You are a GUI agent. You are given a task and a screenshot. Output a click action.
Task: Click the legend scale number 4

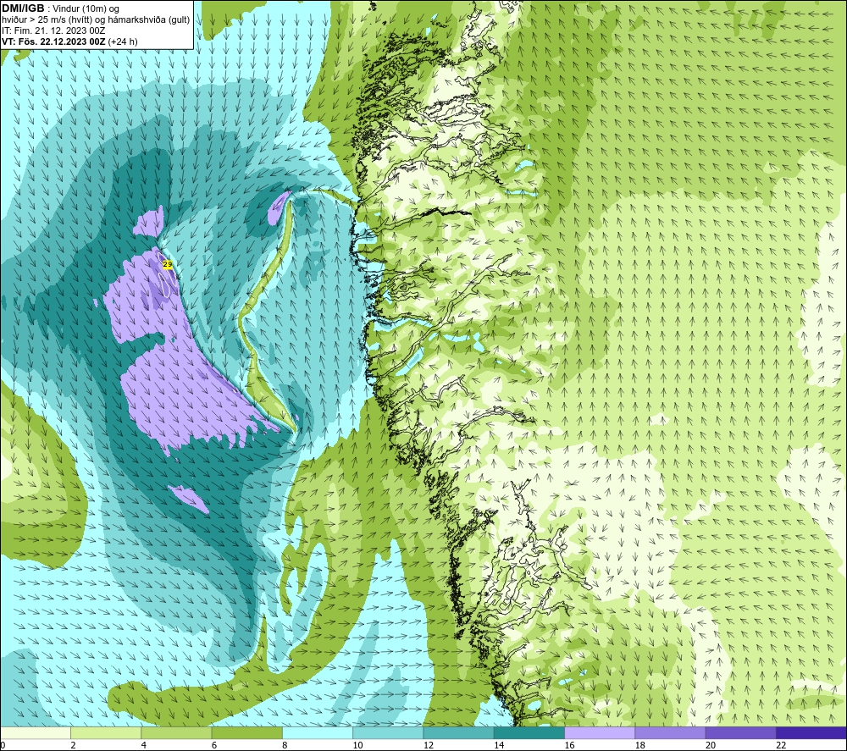click(144, 745)
